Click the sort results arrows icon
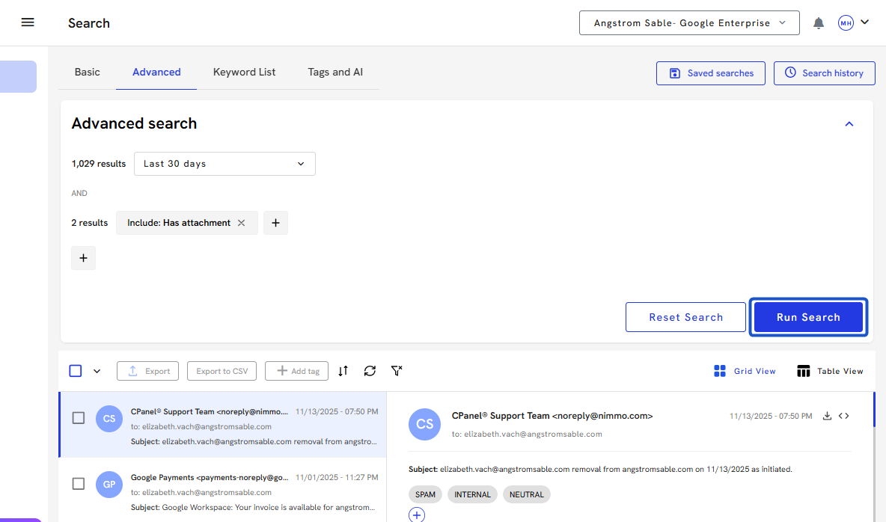The width and height of the screenshot is (886, 522). pos(343,371)
